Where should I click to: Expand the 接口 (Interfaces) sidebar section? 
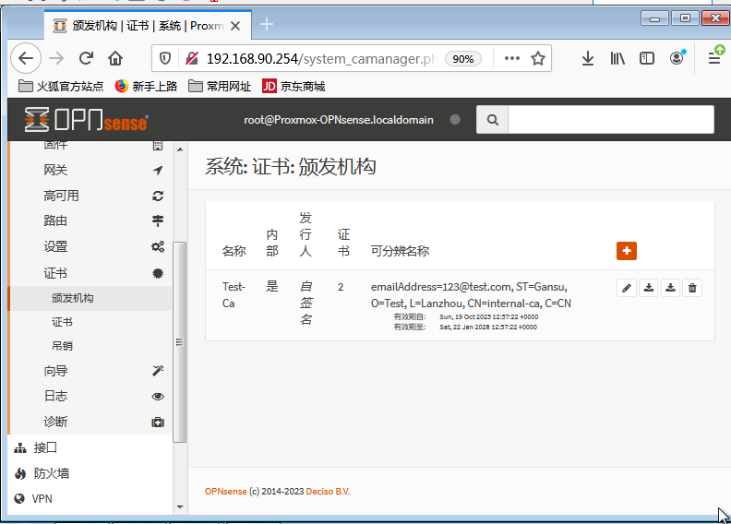pyautogui.click(x=46, y=447)
